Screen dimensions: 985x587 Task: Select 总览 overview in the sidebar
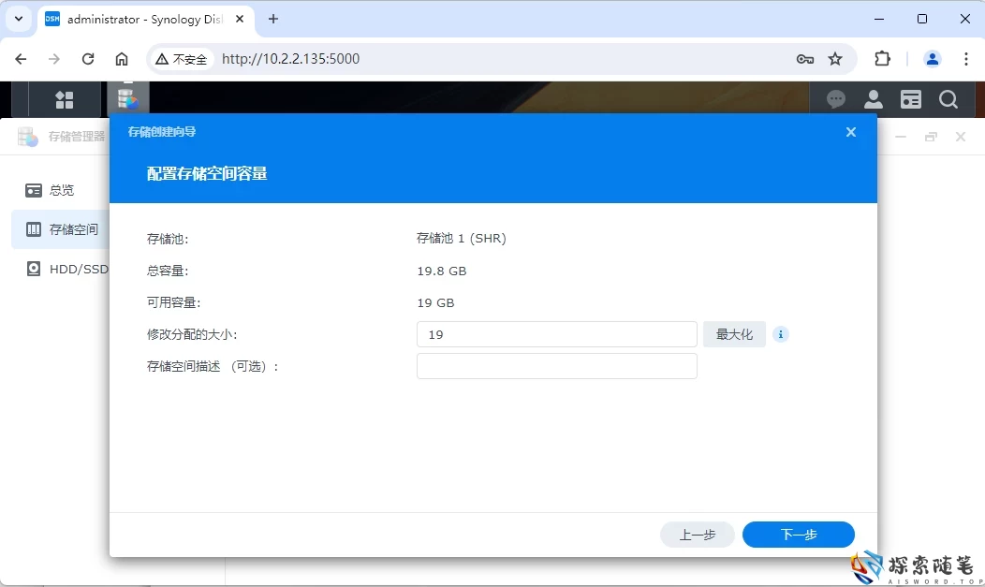[62, 190]
